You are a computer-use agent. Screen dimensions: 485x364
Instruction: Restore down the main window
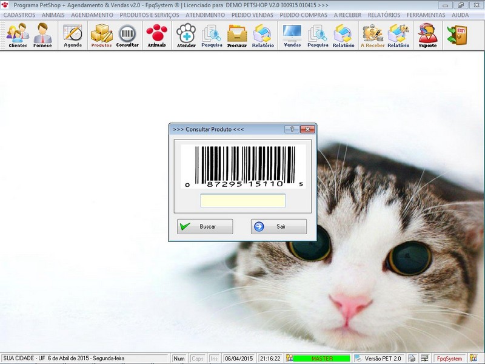point(461,5)
